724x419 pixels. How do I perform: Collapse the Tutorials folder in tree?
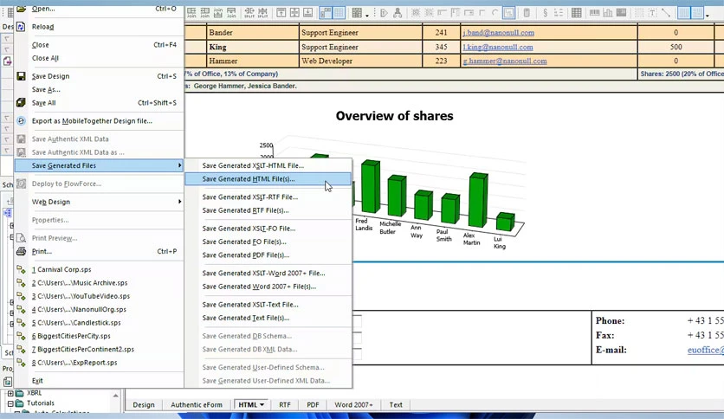(10, 403)
